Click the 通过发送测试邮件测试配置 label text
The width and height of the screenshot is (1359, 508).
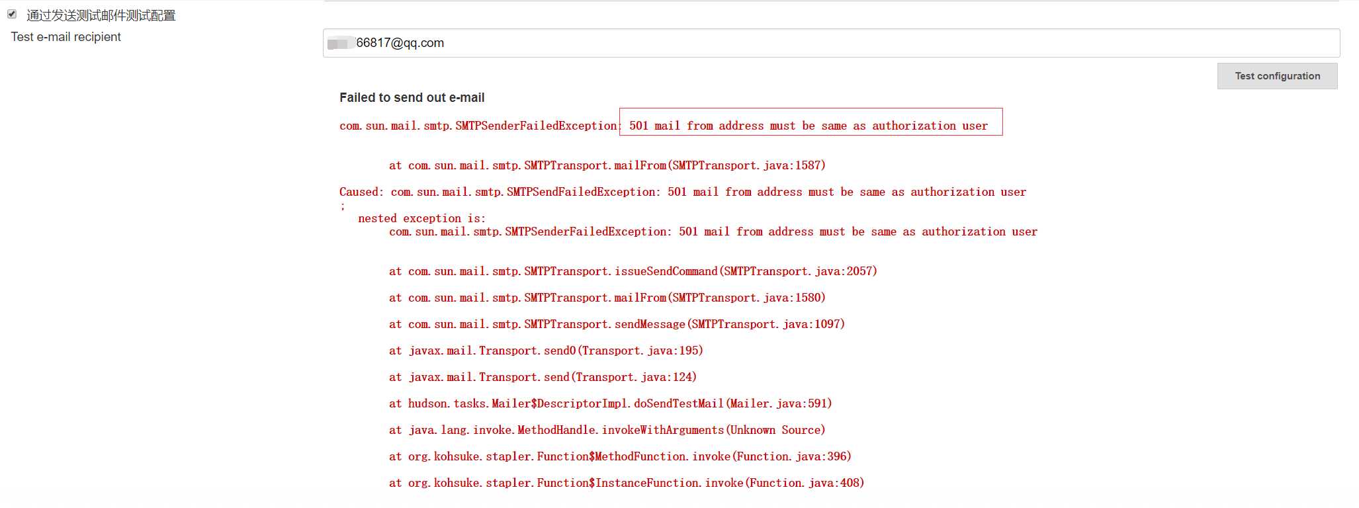pos(101,15)
